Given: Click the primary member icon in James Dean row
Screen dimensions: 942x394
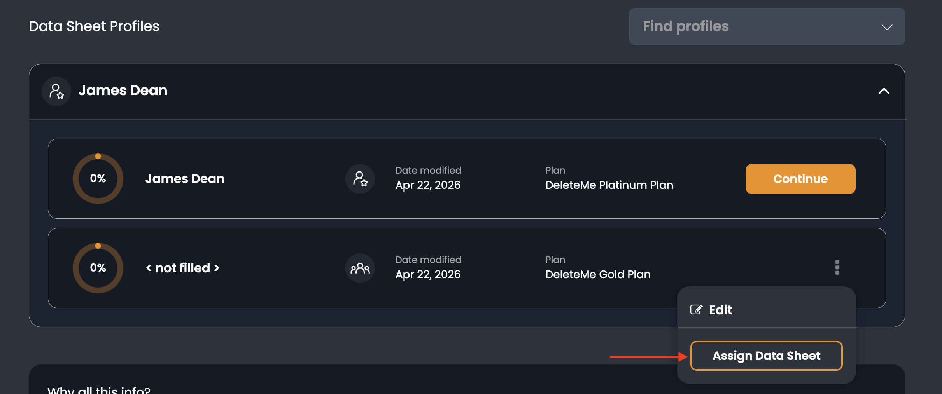Looking at the screenshot, I should (360, 179).
